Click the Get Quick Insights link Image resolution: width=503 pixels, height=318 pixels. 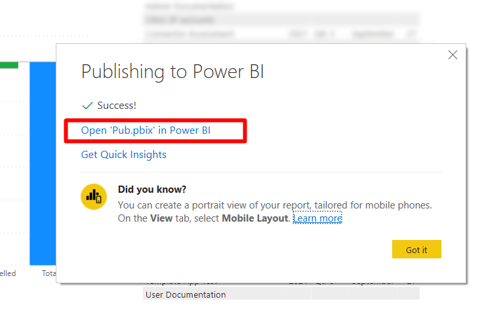tap(123, 155)
